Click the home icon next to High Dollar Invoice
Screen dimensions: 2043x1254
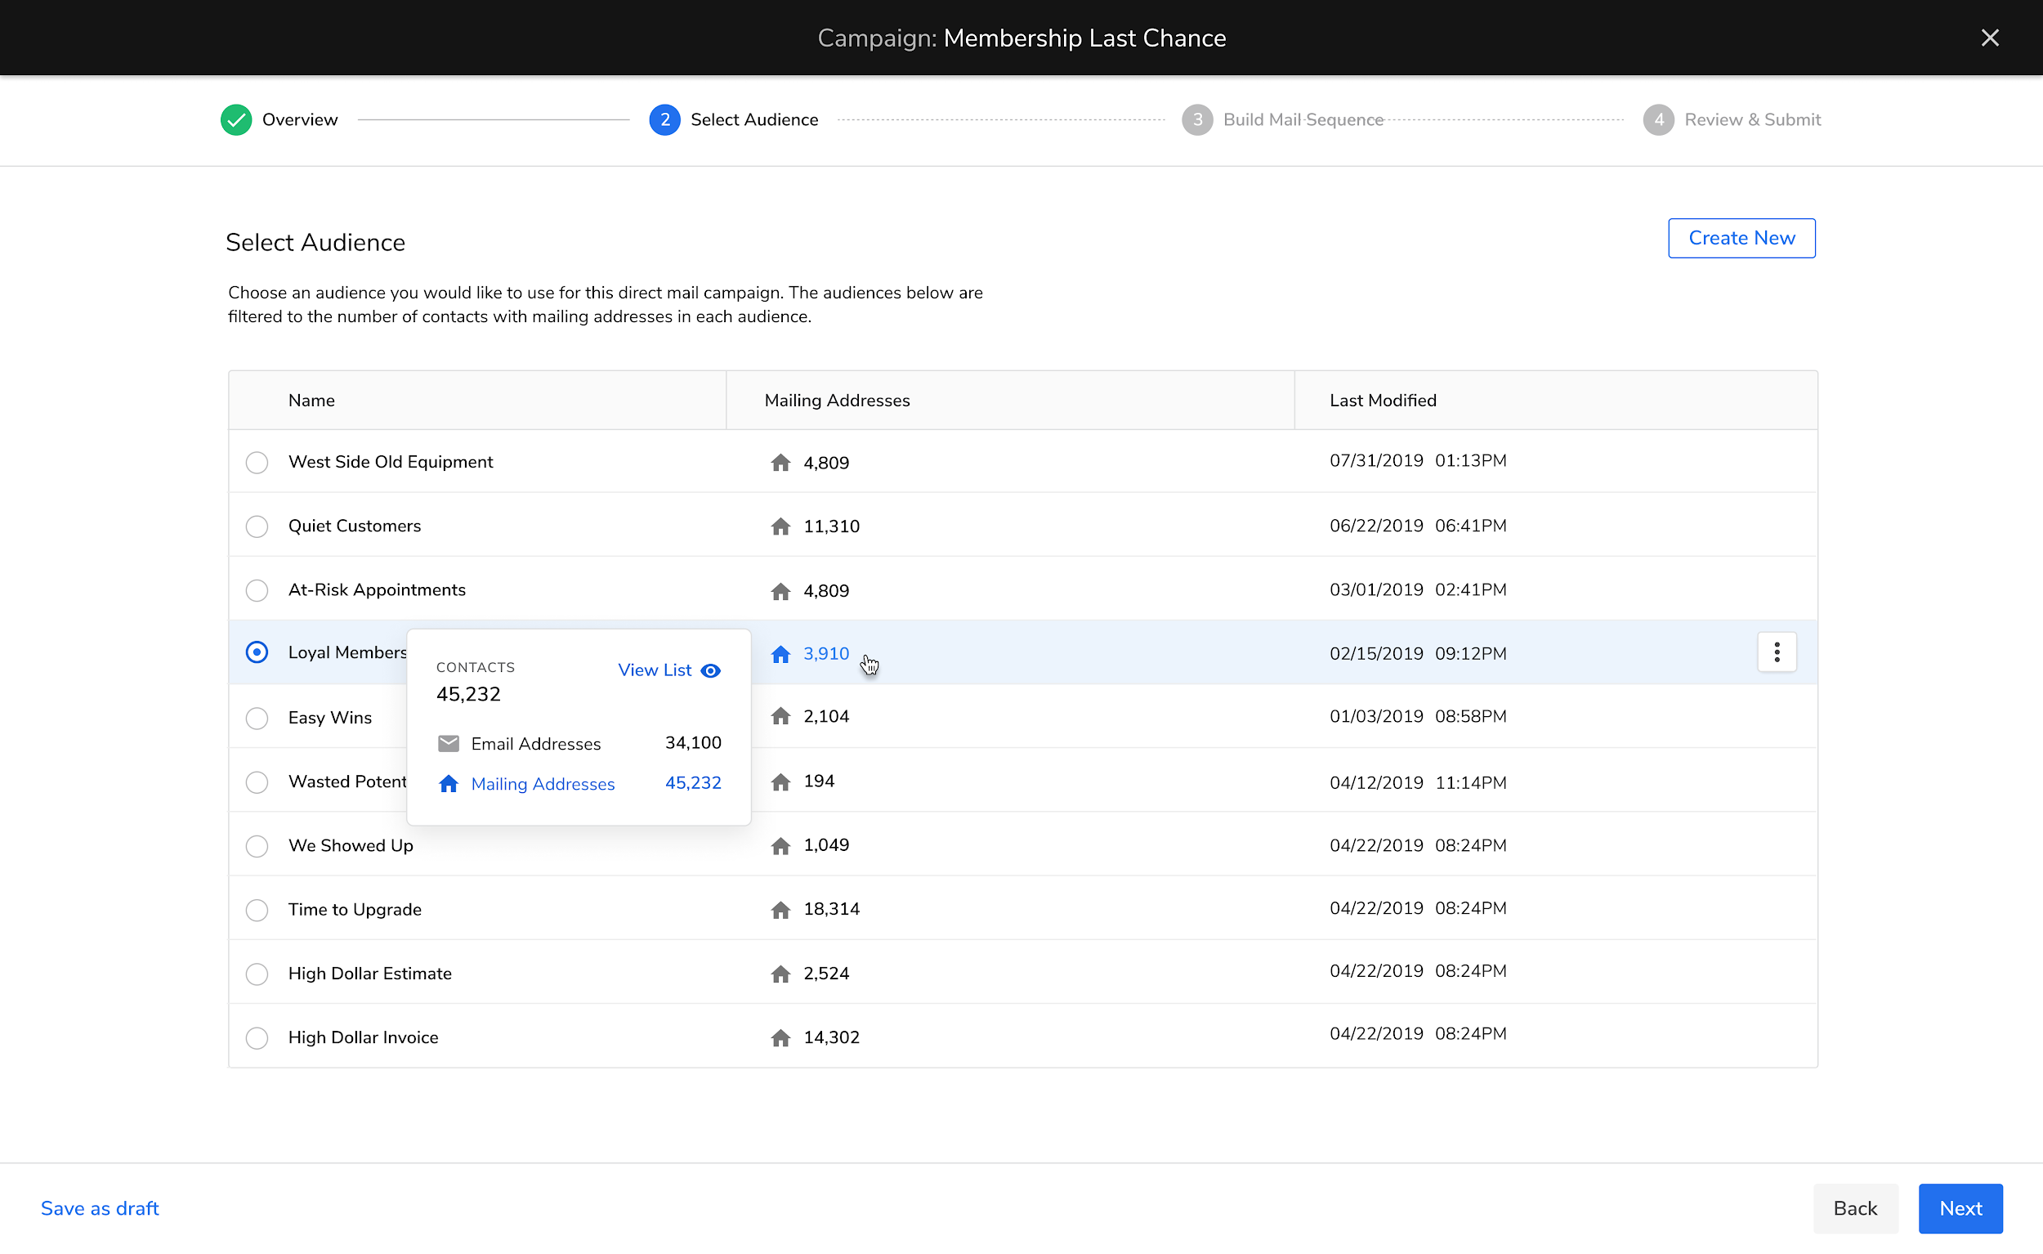click(780, 1037)
